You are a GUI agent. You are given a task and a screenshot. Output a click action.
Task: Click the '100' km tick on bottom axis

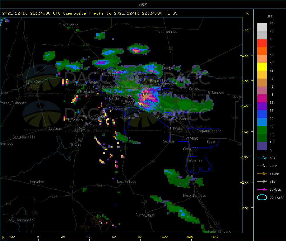click(165, 237)
